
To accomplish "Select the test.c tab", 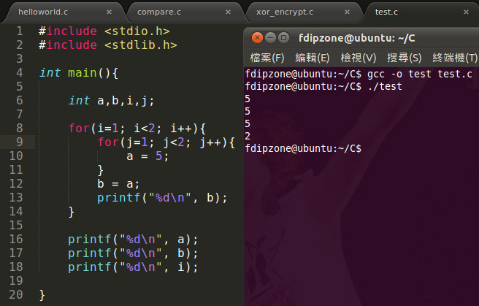I will click(386, 12).
